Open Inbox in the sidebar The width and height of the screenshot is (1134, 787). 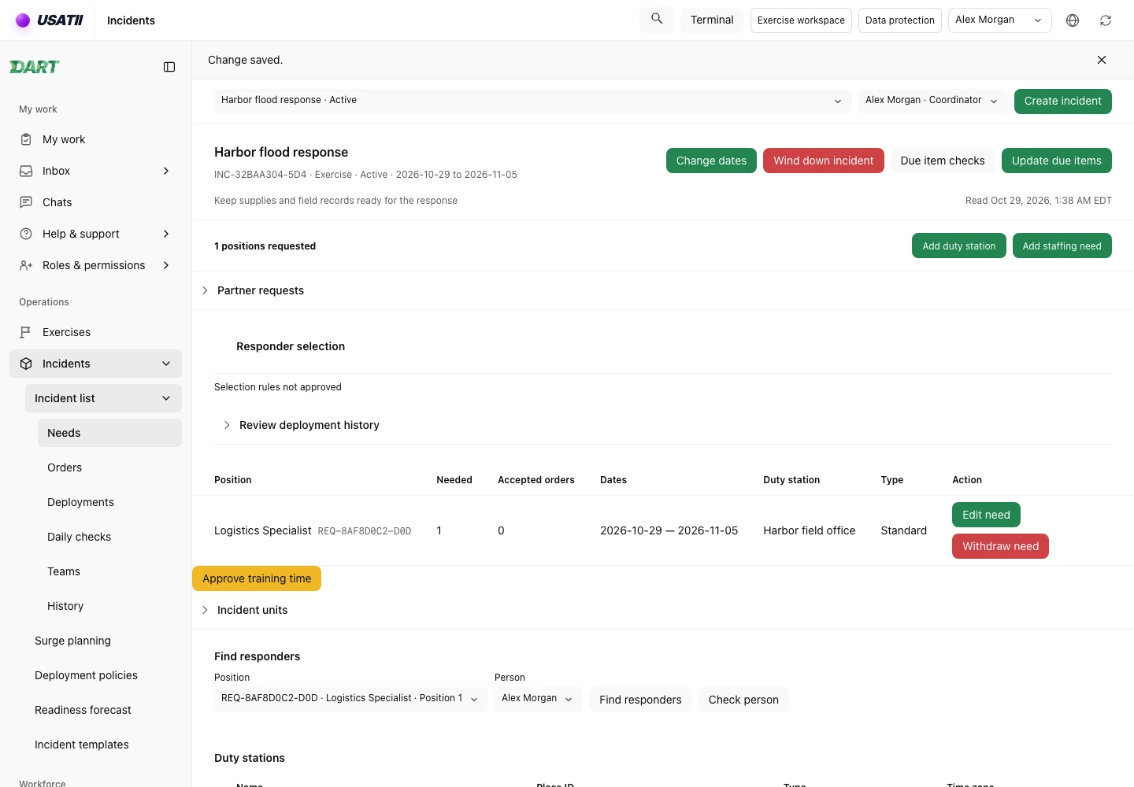pyautogui.click(x=95, y=171)
